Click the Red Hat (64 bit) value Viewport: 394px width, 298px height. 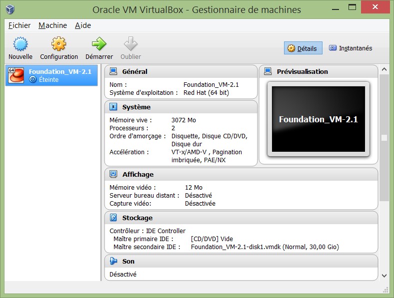click(206, 93)
